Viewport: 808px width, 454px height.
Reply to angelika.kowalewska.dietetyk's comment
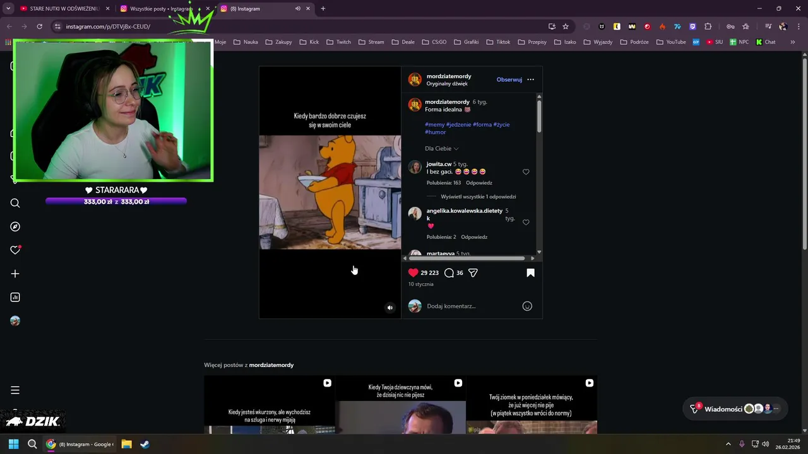(x=474, y=237)
